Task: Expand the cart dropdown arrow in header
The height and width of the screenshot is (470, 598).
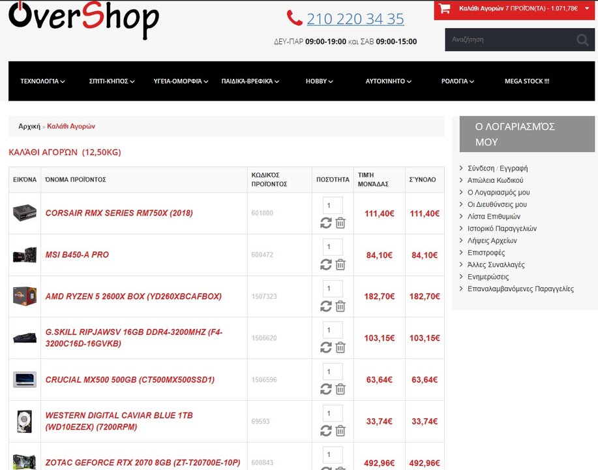Action: [x=588, y=8]
